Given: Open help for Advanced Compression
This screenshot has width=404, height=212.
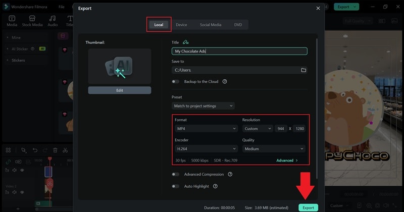Looking at the screenshot, I should (x=230, y=174).
